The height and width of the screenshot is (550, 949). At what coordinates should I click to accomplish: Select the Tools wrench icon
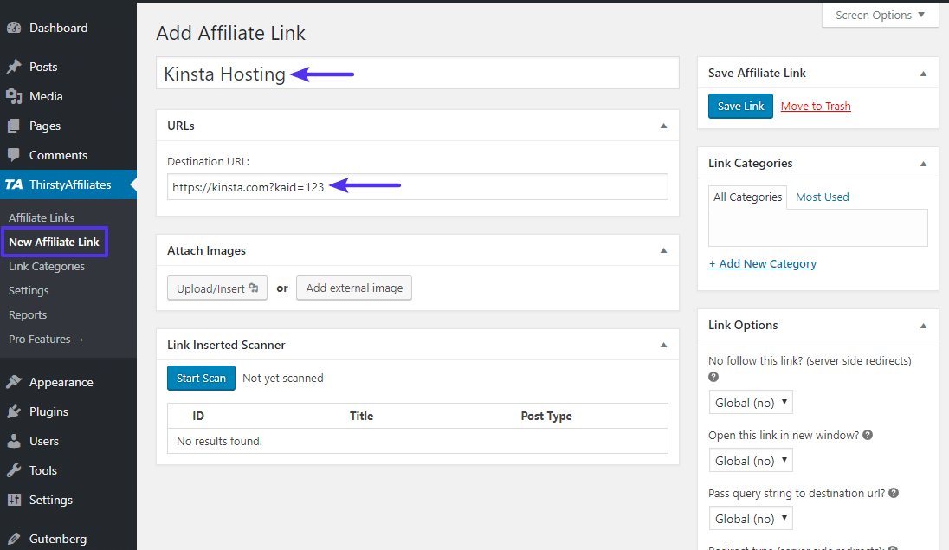point(16,469)
